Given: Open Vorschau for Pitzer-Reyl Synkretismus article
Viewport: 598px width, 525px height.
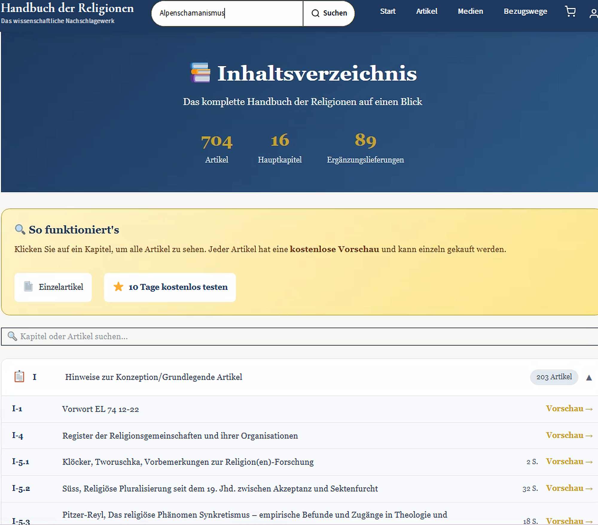Looking at the screenshot, I should click(x=569, y=521).
